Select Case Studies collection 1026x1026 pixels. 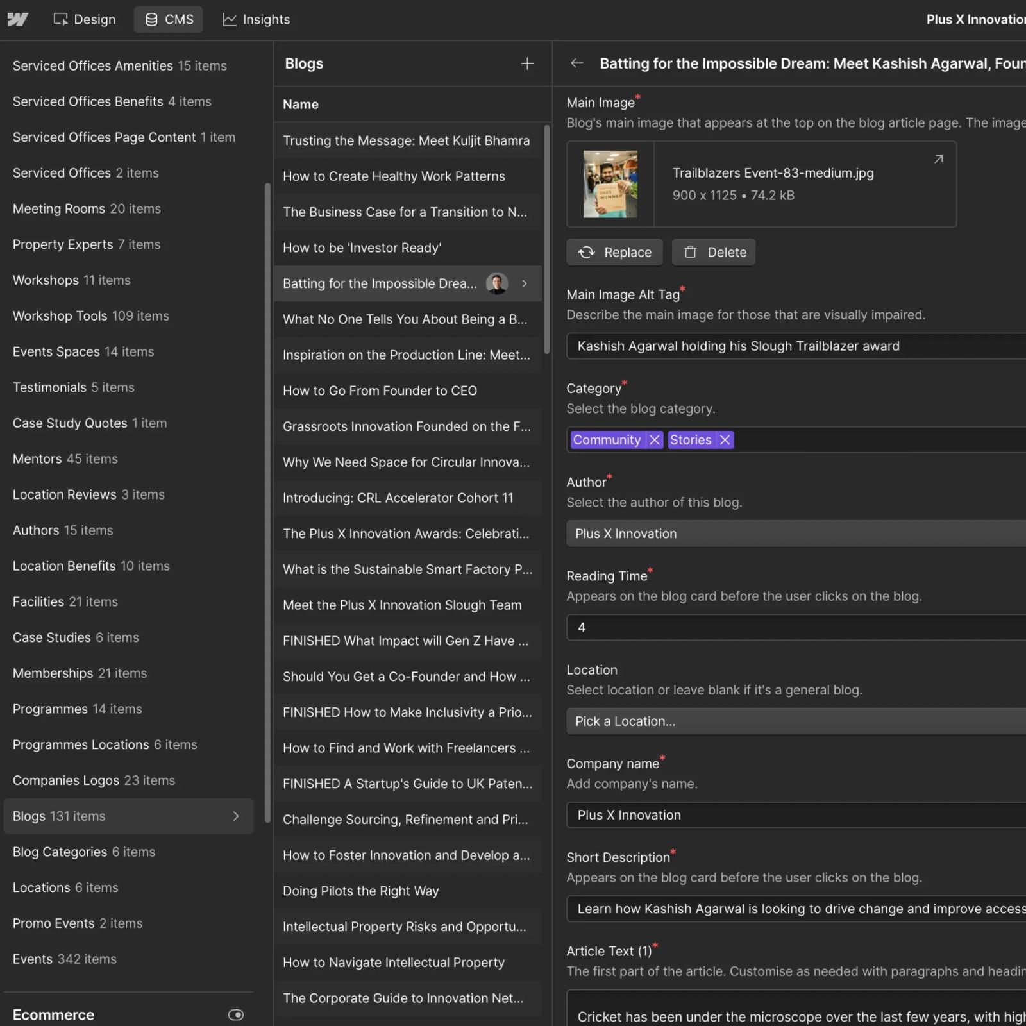click(x=76, y=637)
